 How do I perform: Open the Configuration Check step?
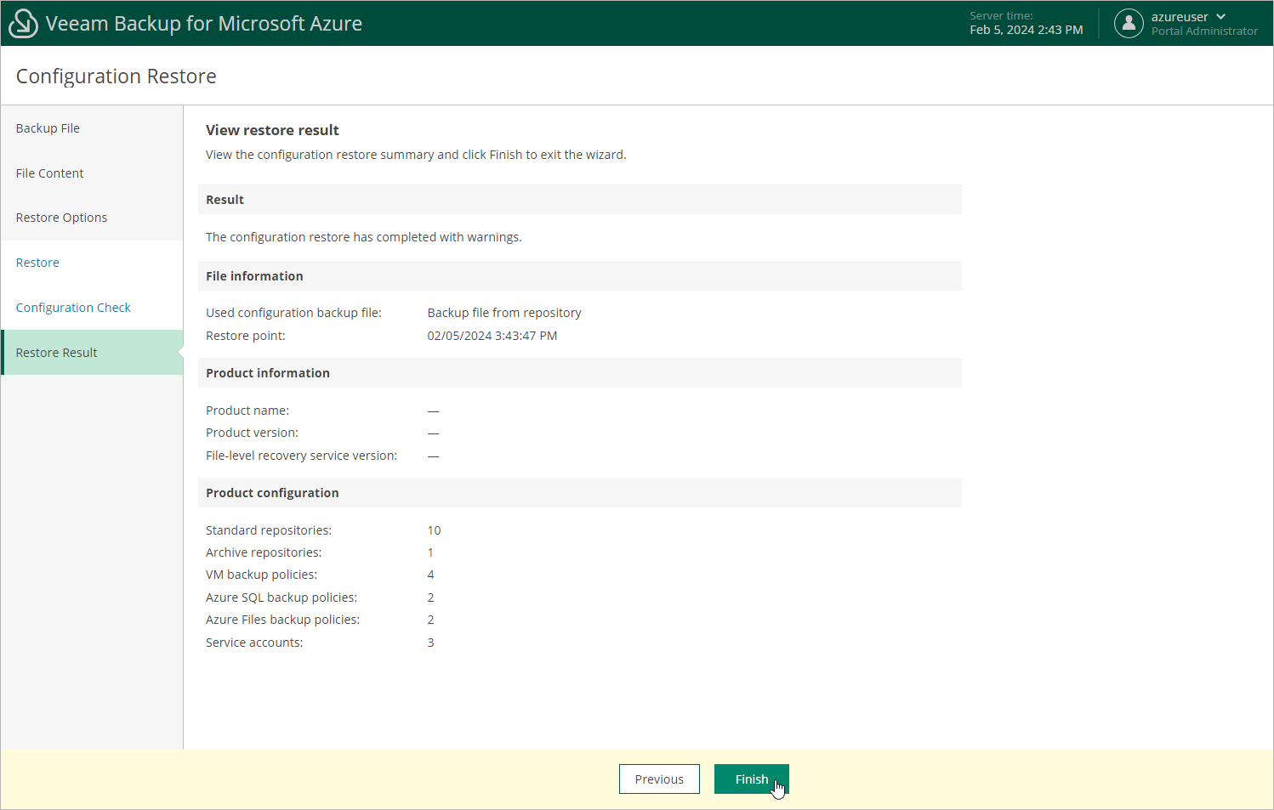[92, 308]
